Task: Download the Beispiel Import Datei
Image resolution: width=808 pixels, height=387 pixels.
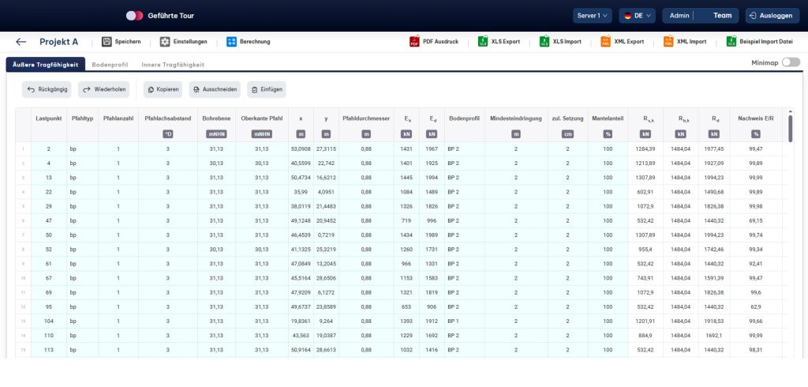Action: pyautogui.click(x=731, y=42)
